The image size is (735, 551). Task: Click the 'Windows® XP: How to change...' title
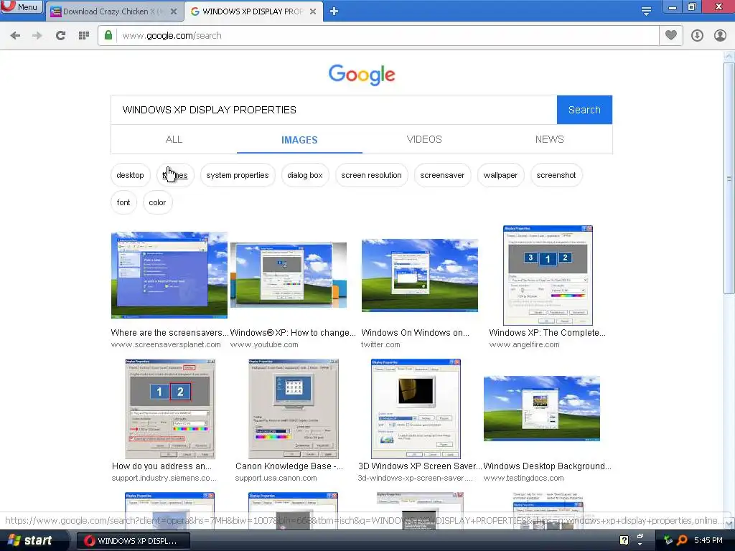coord(293,333)
